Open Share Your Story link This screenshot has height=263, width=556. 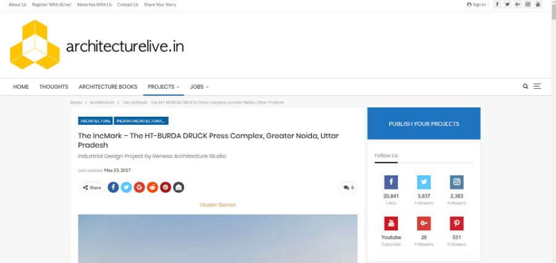(x=160, y=4)
